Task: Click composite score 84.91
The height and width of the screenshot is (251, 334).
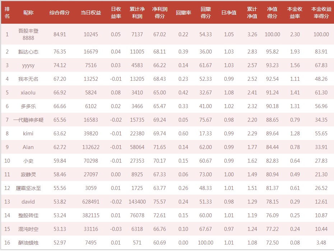Action: (x=60, y=34)
